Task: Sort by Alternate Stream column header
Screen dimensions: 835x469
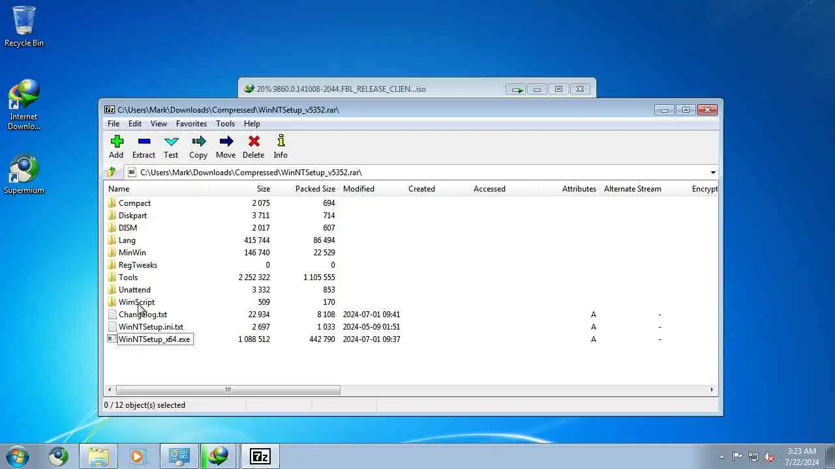Action: click(x=633, y=189)
